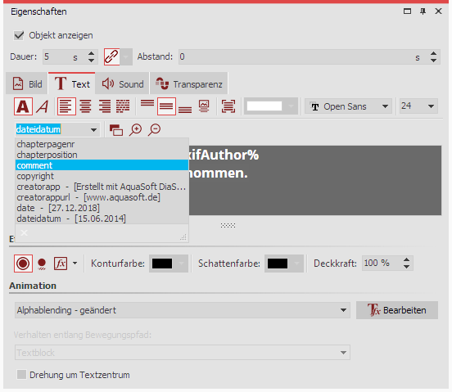This screenshot has height=392, width=452.
Task: Center-align the text
Action: click(x=86, y=106)
